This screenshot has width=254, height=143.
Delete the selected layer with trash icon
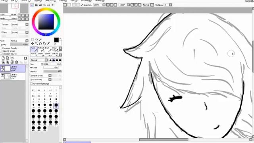(16, 62)
